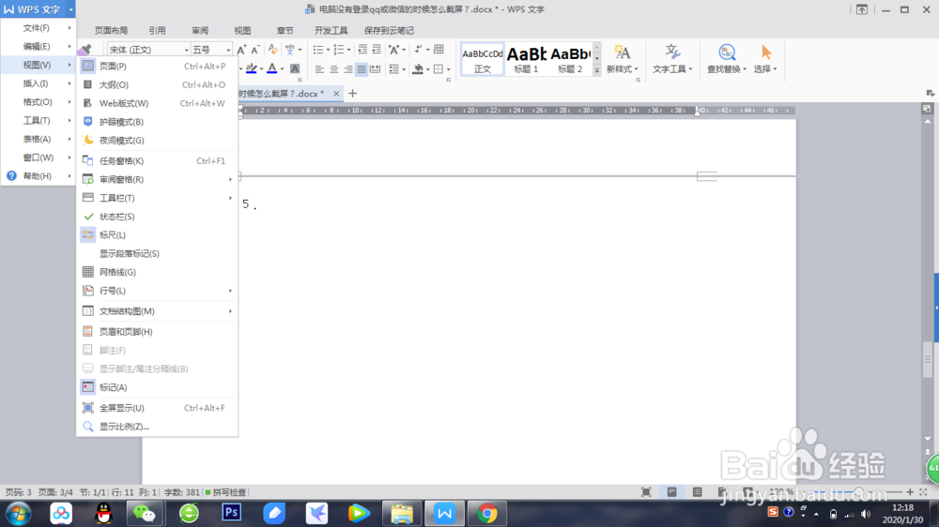Open the borders dropdown arrow
The width and height of the screenshot is (939, 527).
coord(449,69)
